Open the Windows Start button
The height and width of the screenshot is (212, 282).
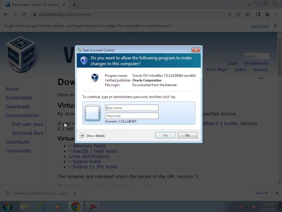pyautogui.click(x=7, y=206)
